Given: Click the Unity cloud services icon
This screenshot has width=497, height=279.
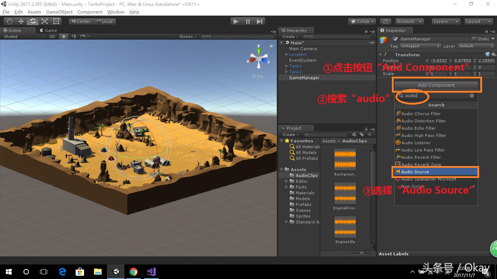Looking at the screenshot, I should click(x=385, y=21).
